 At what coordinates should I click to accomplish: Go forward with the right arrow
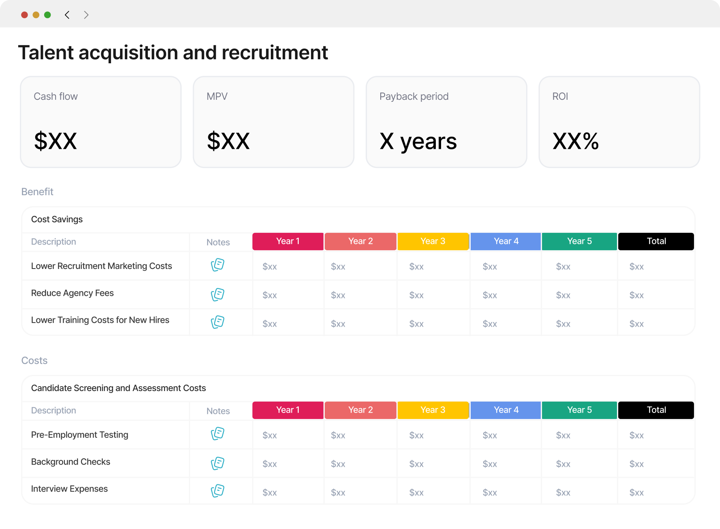click(86, 15)
